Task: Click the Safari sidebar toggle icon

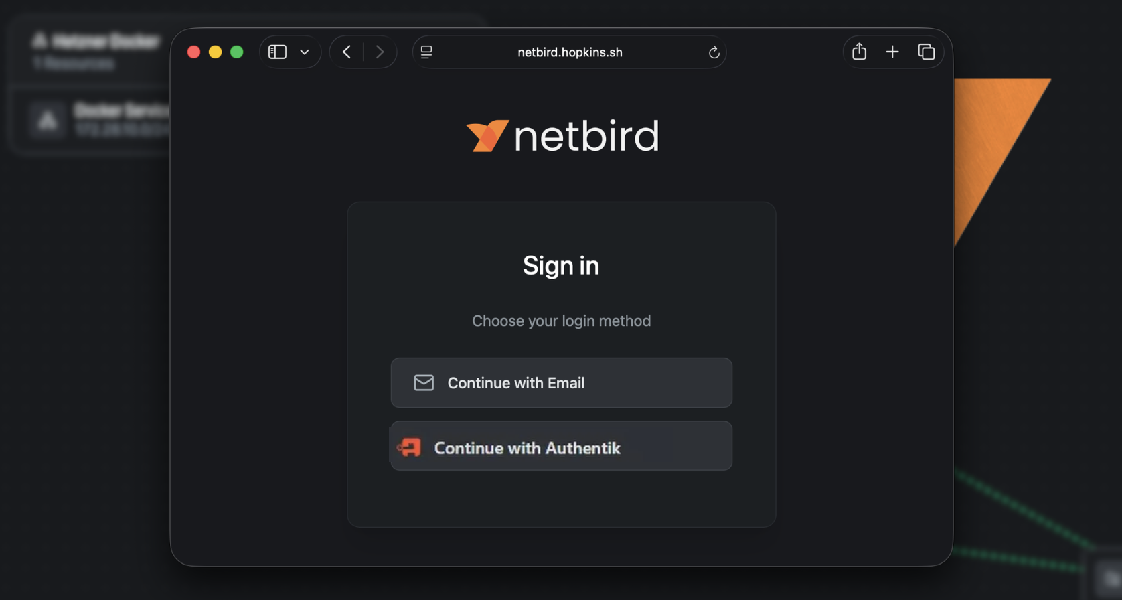Action: (x=276, y=52)
